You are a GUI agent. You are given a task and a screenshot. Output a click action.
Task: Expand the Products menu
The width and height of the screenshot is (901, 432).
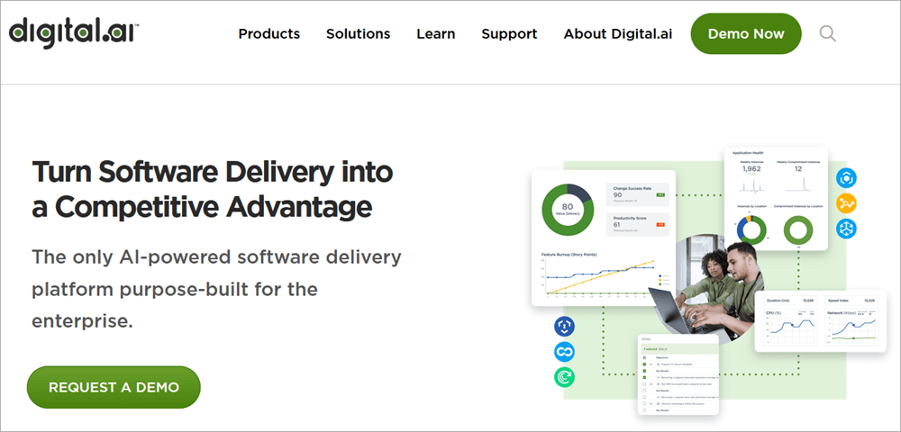point(268,34)
